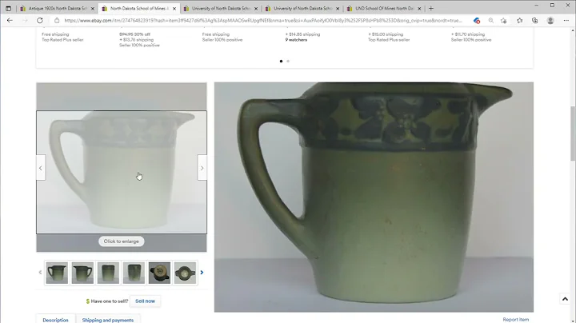Select the fourth thumbnail in the photo strip
The width and height of the screenshot is (576, 323).
tap(134, 273)
